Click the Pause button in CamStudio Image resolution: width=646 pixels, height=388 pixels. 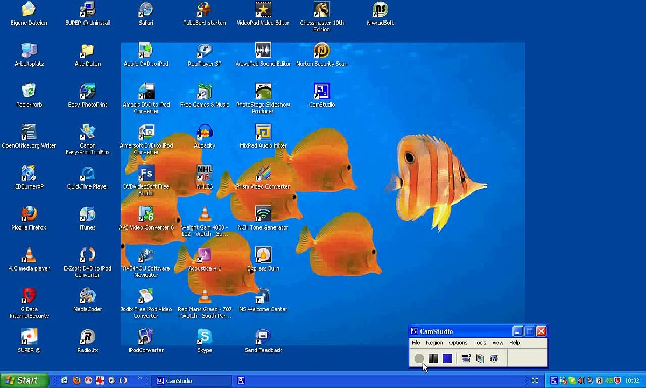(x=433, y=358)
